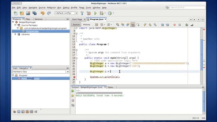217x122 pixels.
Task: Toggle Show Inherited Members in Navigator filters
Action: point(15,111)
